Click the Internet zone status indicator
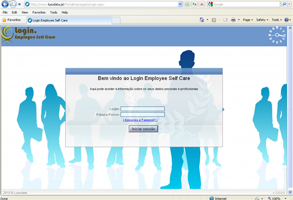The image size is (293, 200). pos(218,198)
